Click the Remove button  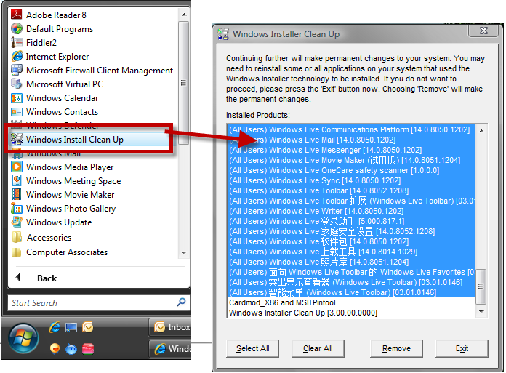[x=396, y=348]
